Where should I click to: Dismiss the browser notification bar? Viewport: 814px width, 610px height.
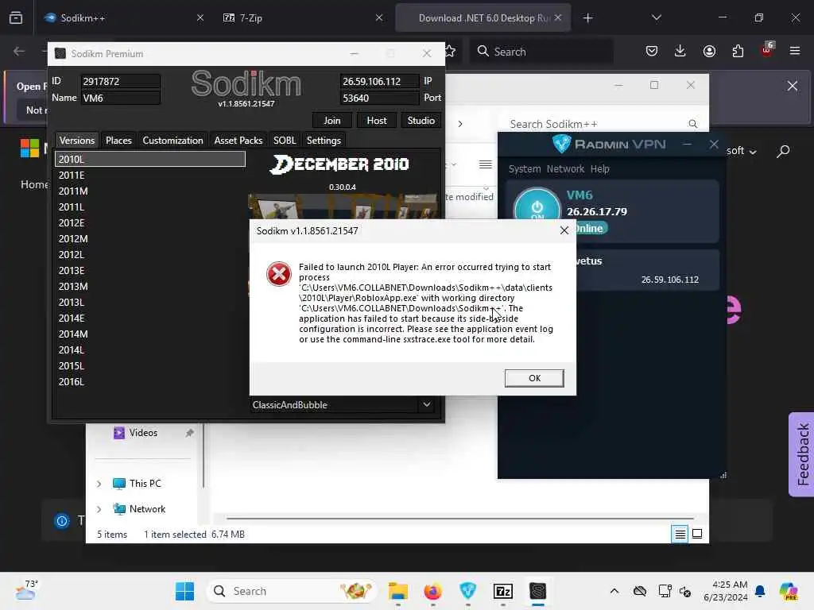[793, 86]
